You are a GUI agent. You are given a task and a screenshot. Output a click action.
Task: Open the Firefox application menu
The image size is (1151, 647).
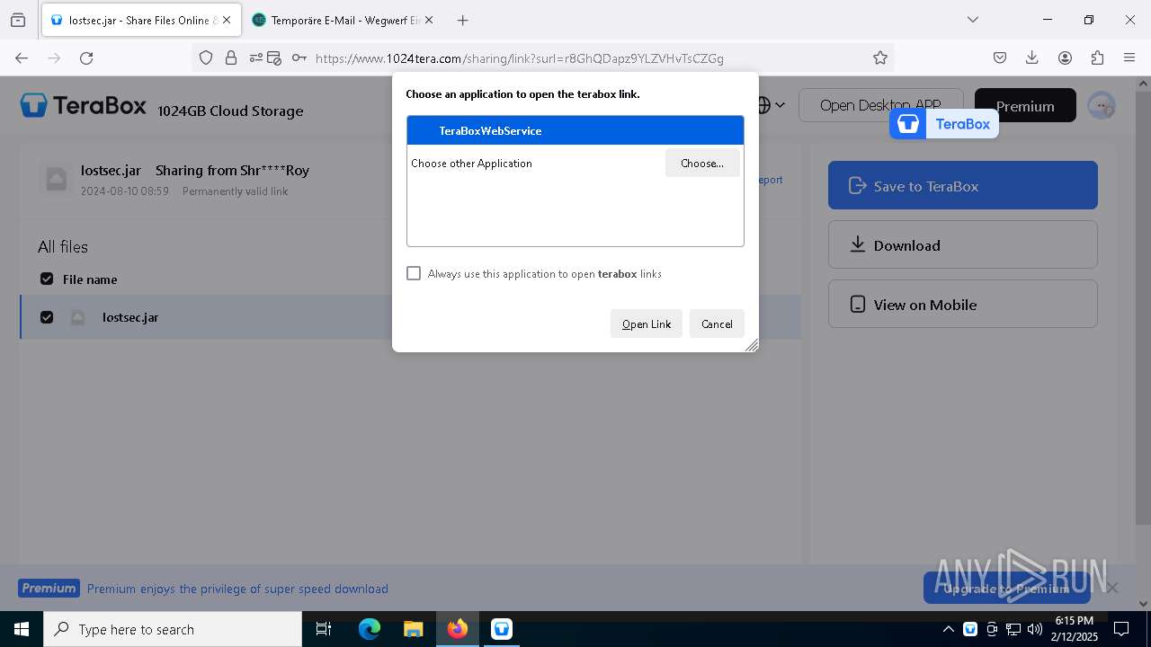coord(1129,58)
